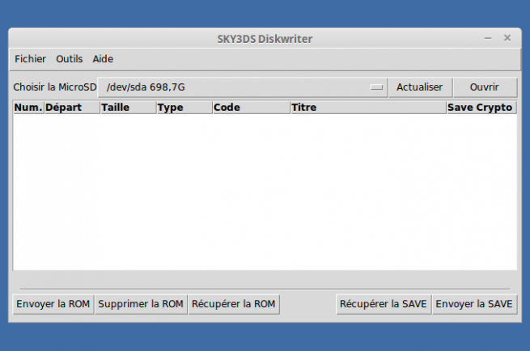Viewport: 530px width, 351px height.
Task: Sort by the Taille column header
Action: 127,108
